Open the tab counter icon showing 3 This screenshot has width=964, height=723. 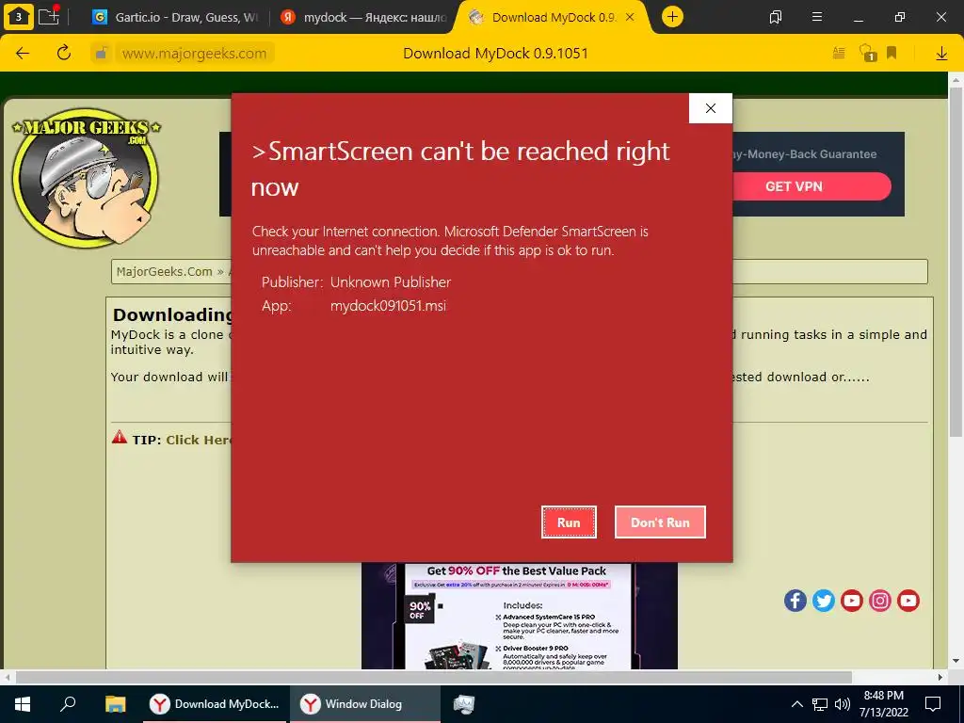coord(19,17)
